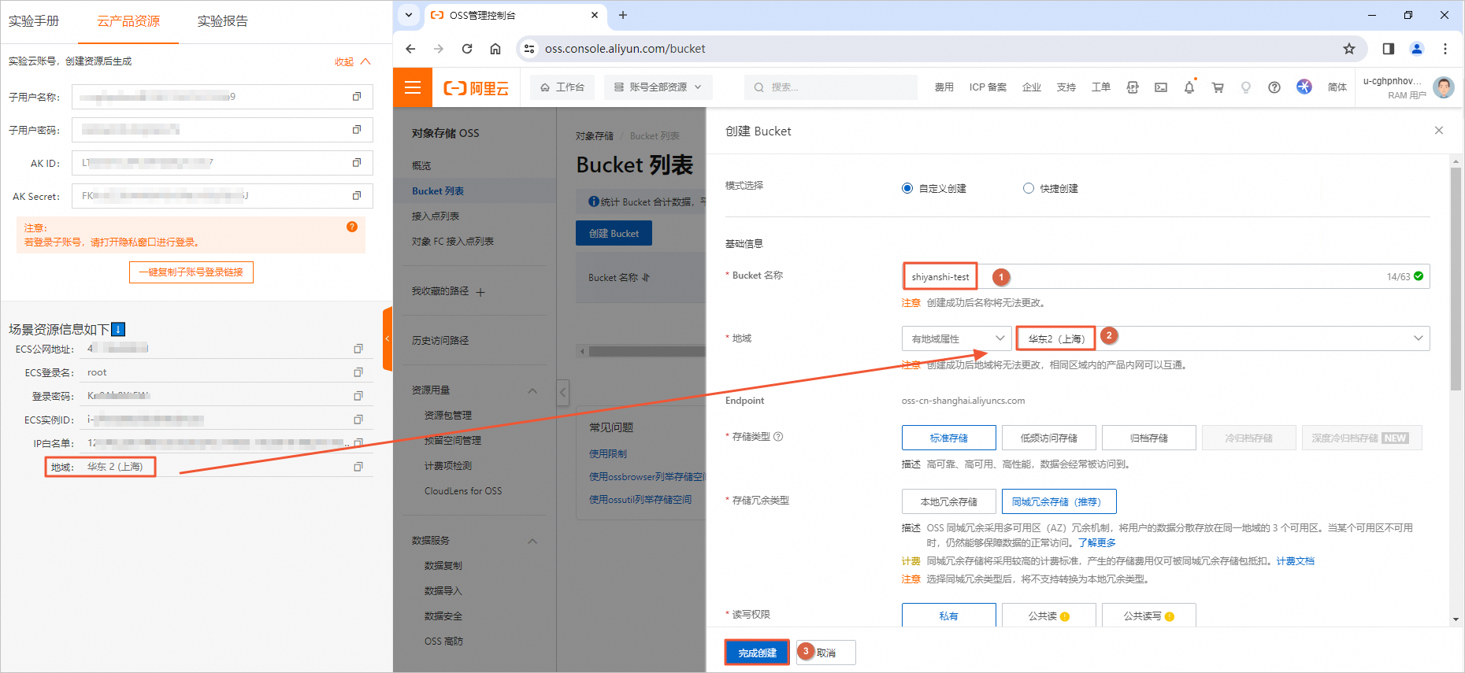
Task: Click the RAM user avatar
Action: tap(1444, 87)
